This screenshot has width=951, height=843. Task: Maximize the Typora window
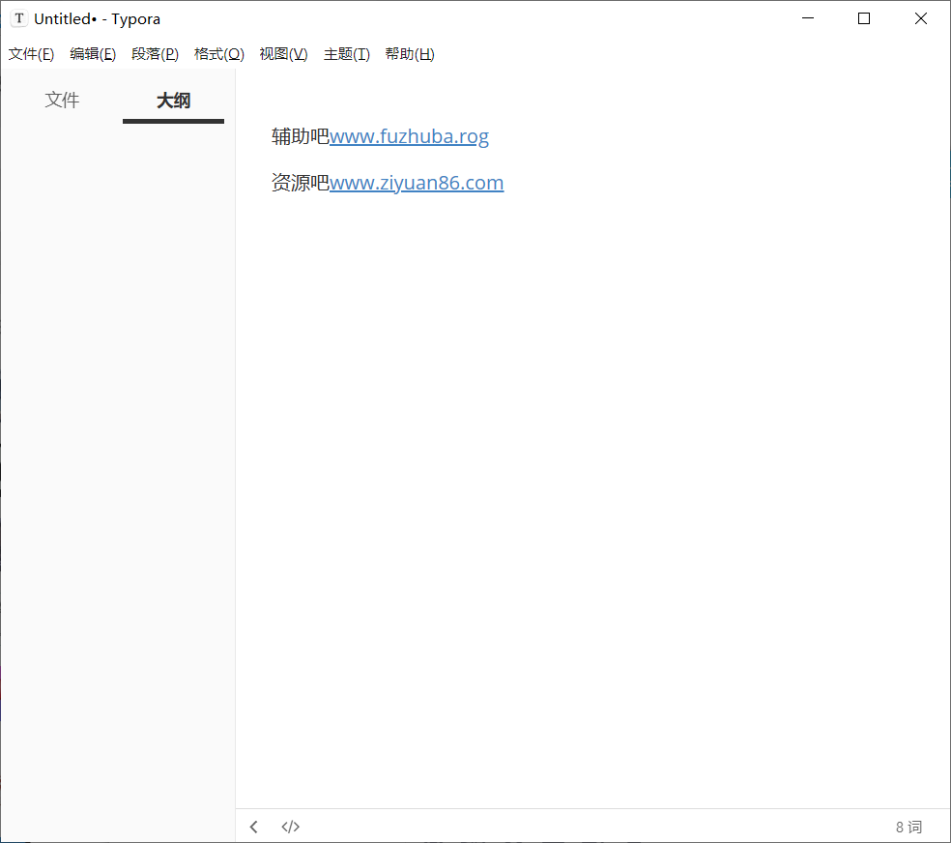[864, 18]
